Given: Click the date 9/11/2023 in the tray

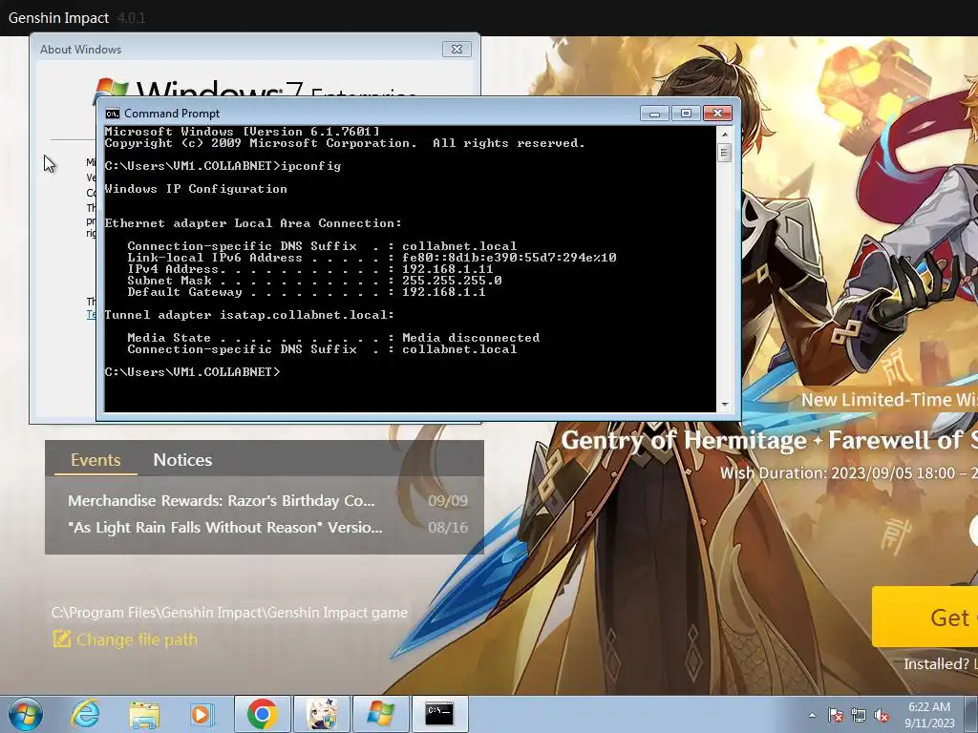Looking at the screenshot, I should tap(929, 723).
